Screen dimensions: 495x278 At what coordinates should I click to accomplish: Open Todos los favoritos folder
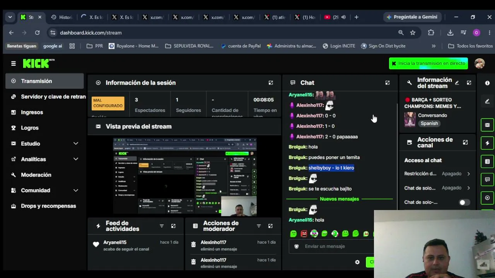(x=470, y=46)
